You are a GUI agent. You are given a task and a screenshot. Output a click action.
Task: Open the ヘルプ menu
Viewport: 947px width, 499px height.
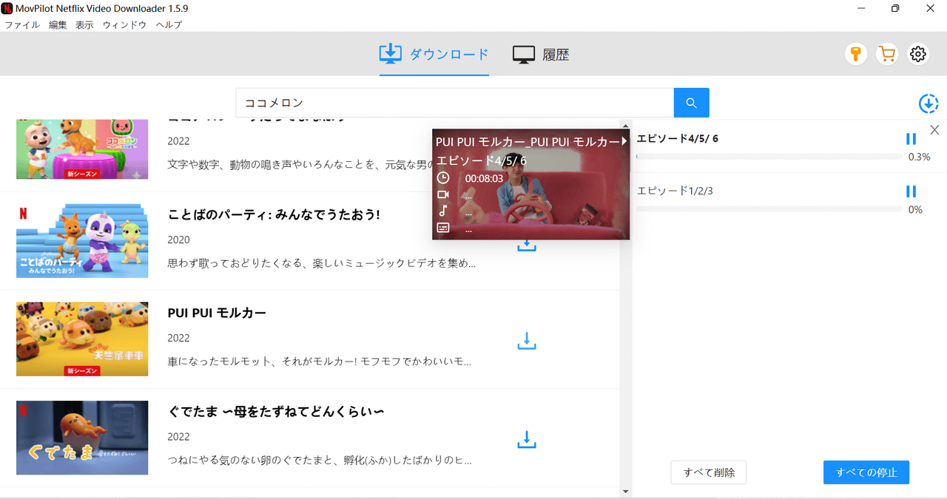coord(169,24)
